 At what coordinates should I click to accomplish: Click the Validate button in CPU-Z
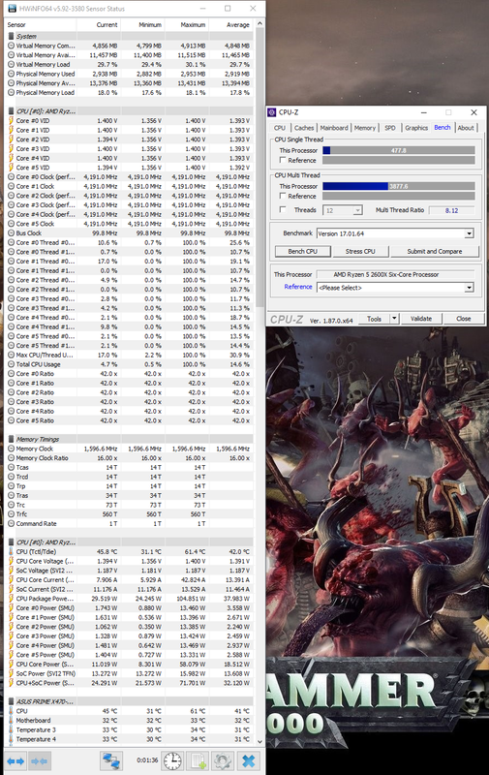[421, 319]
